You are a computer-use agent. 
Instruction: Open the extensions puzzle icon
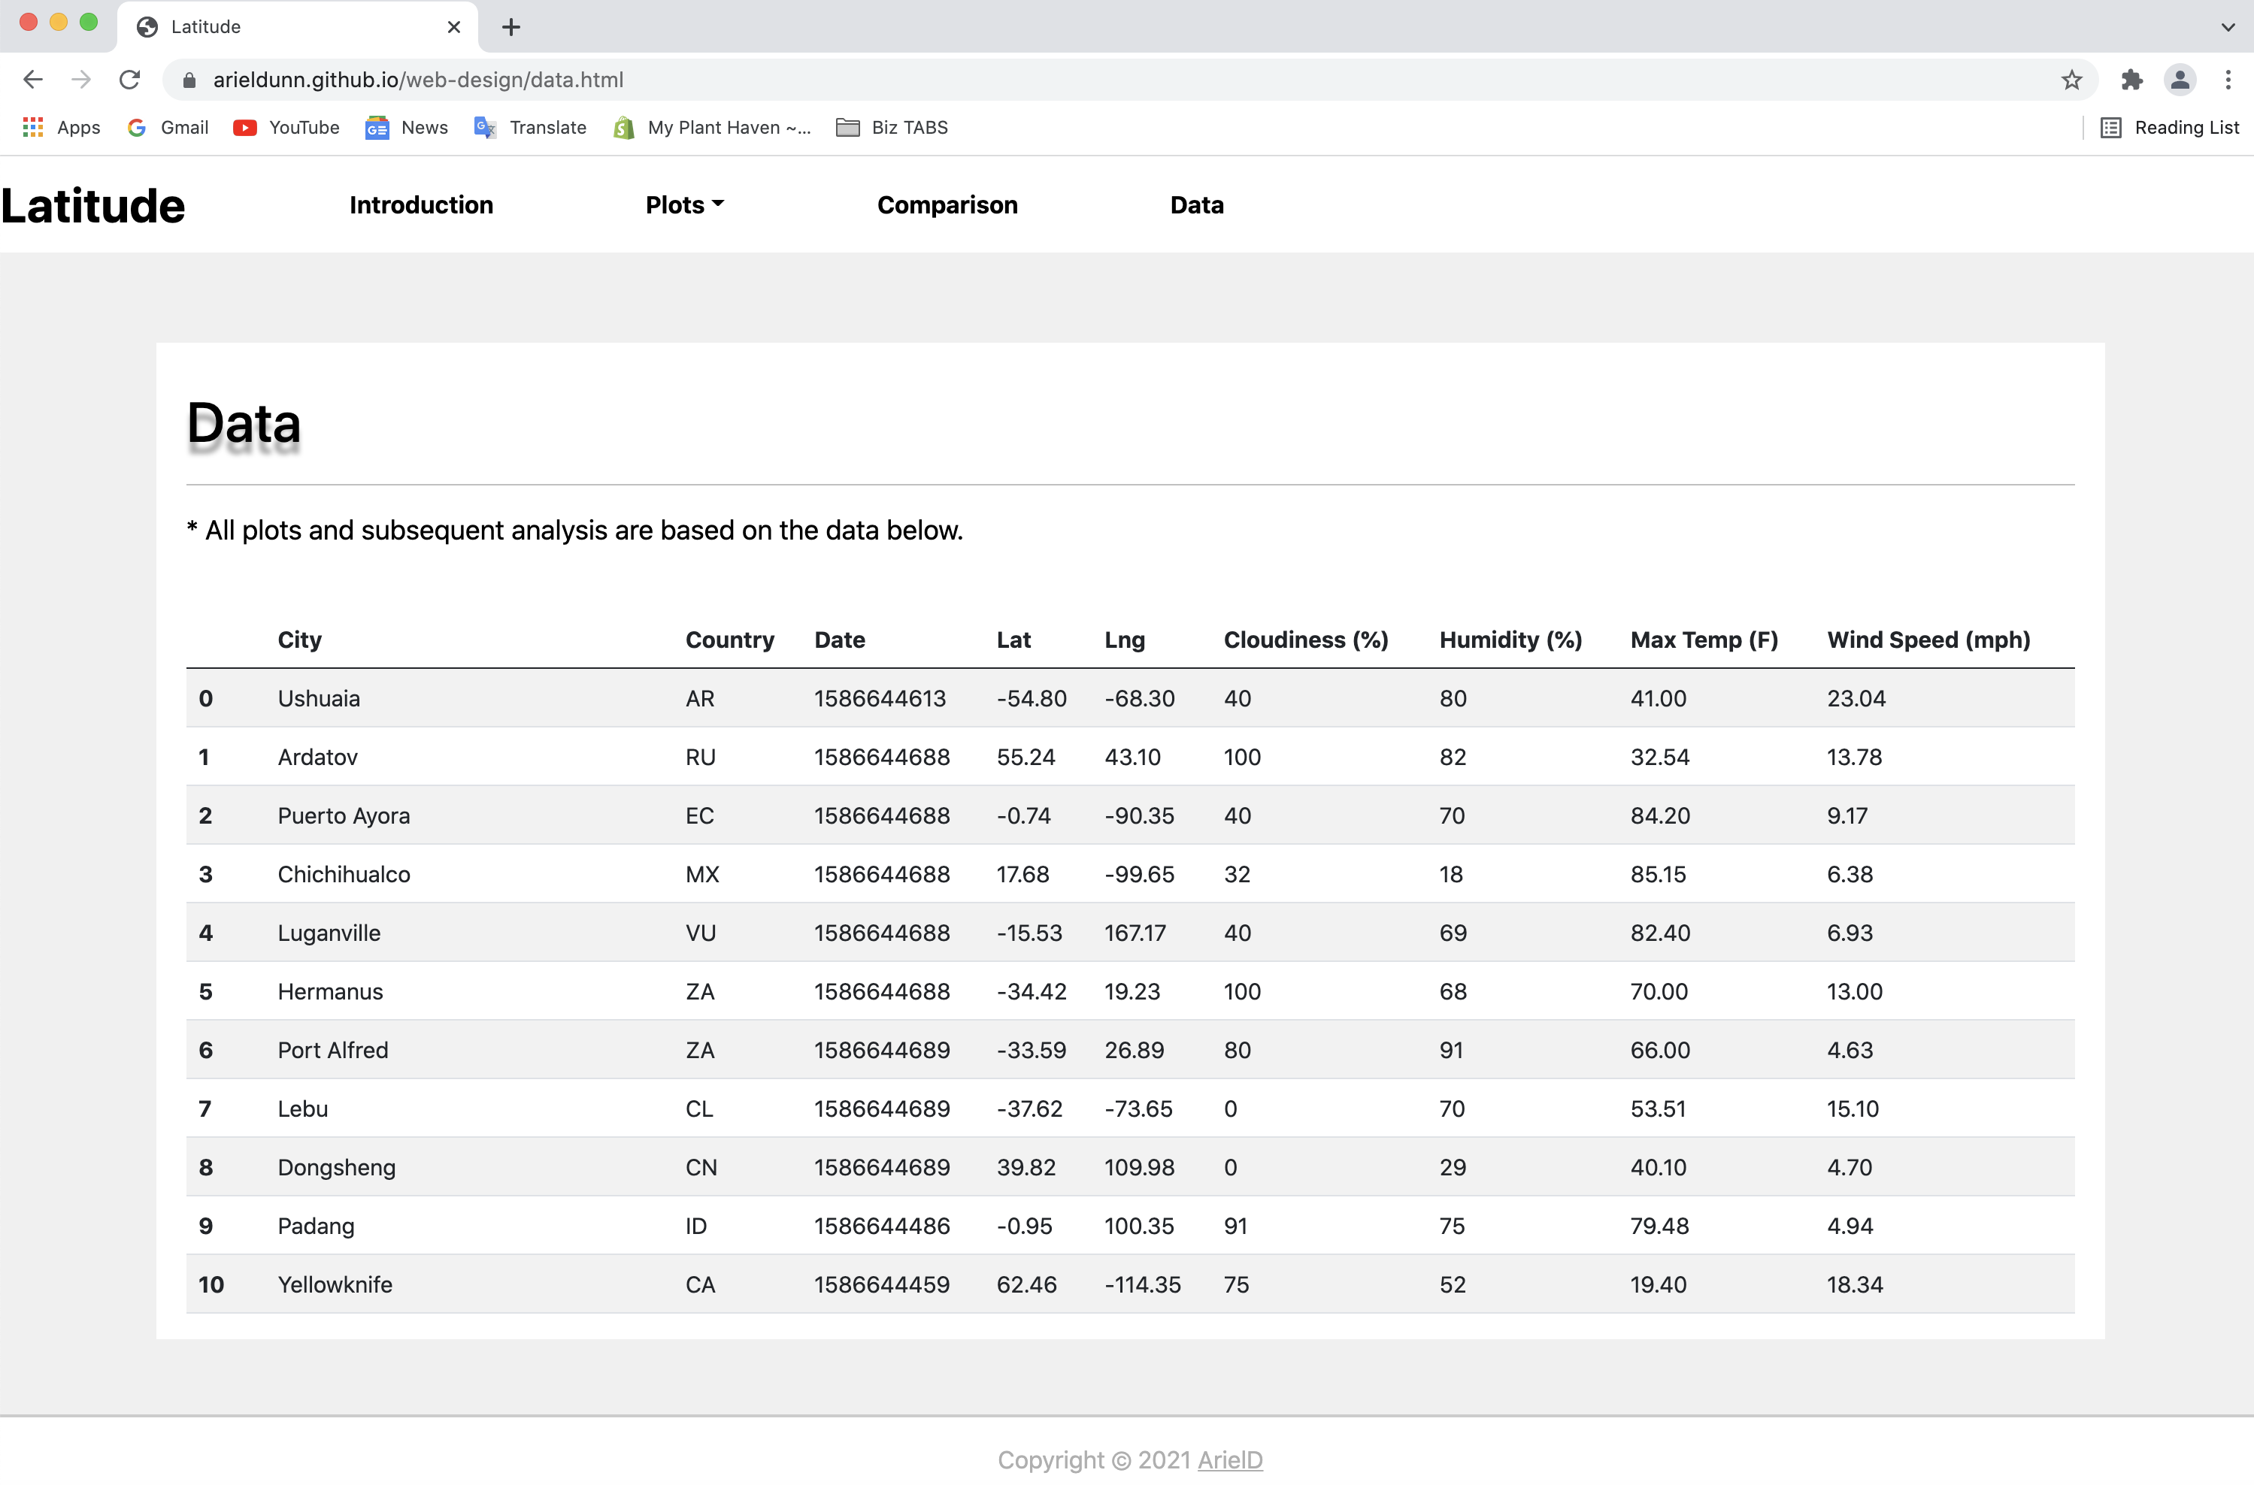click(2133, 80)
